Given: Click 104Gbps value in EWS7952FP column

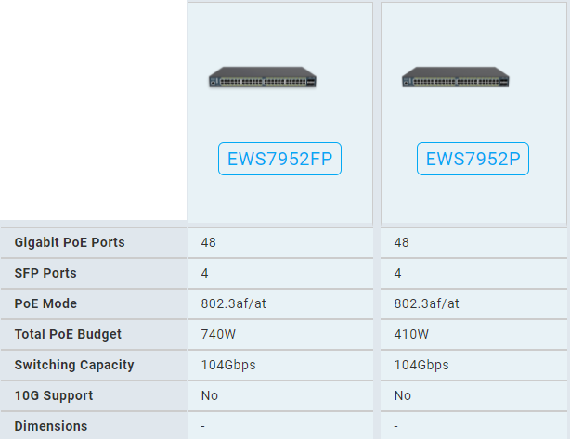Looking at the screenshot, I should click(x=228, y=365).
